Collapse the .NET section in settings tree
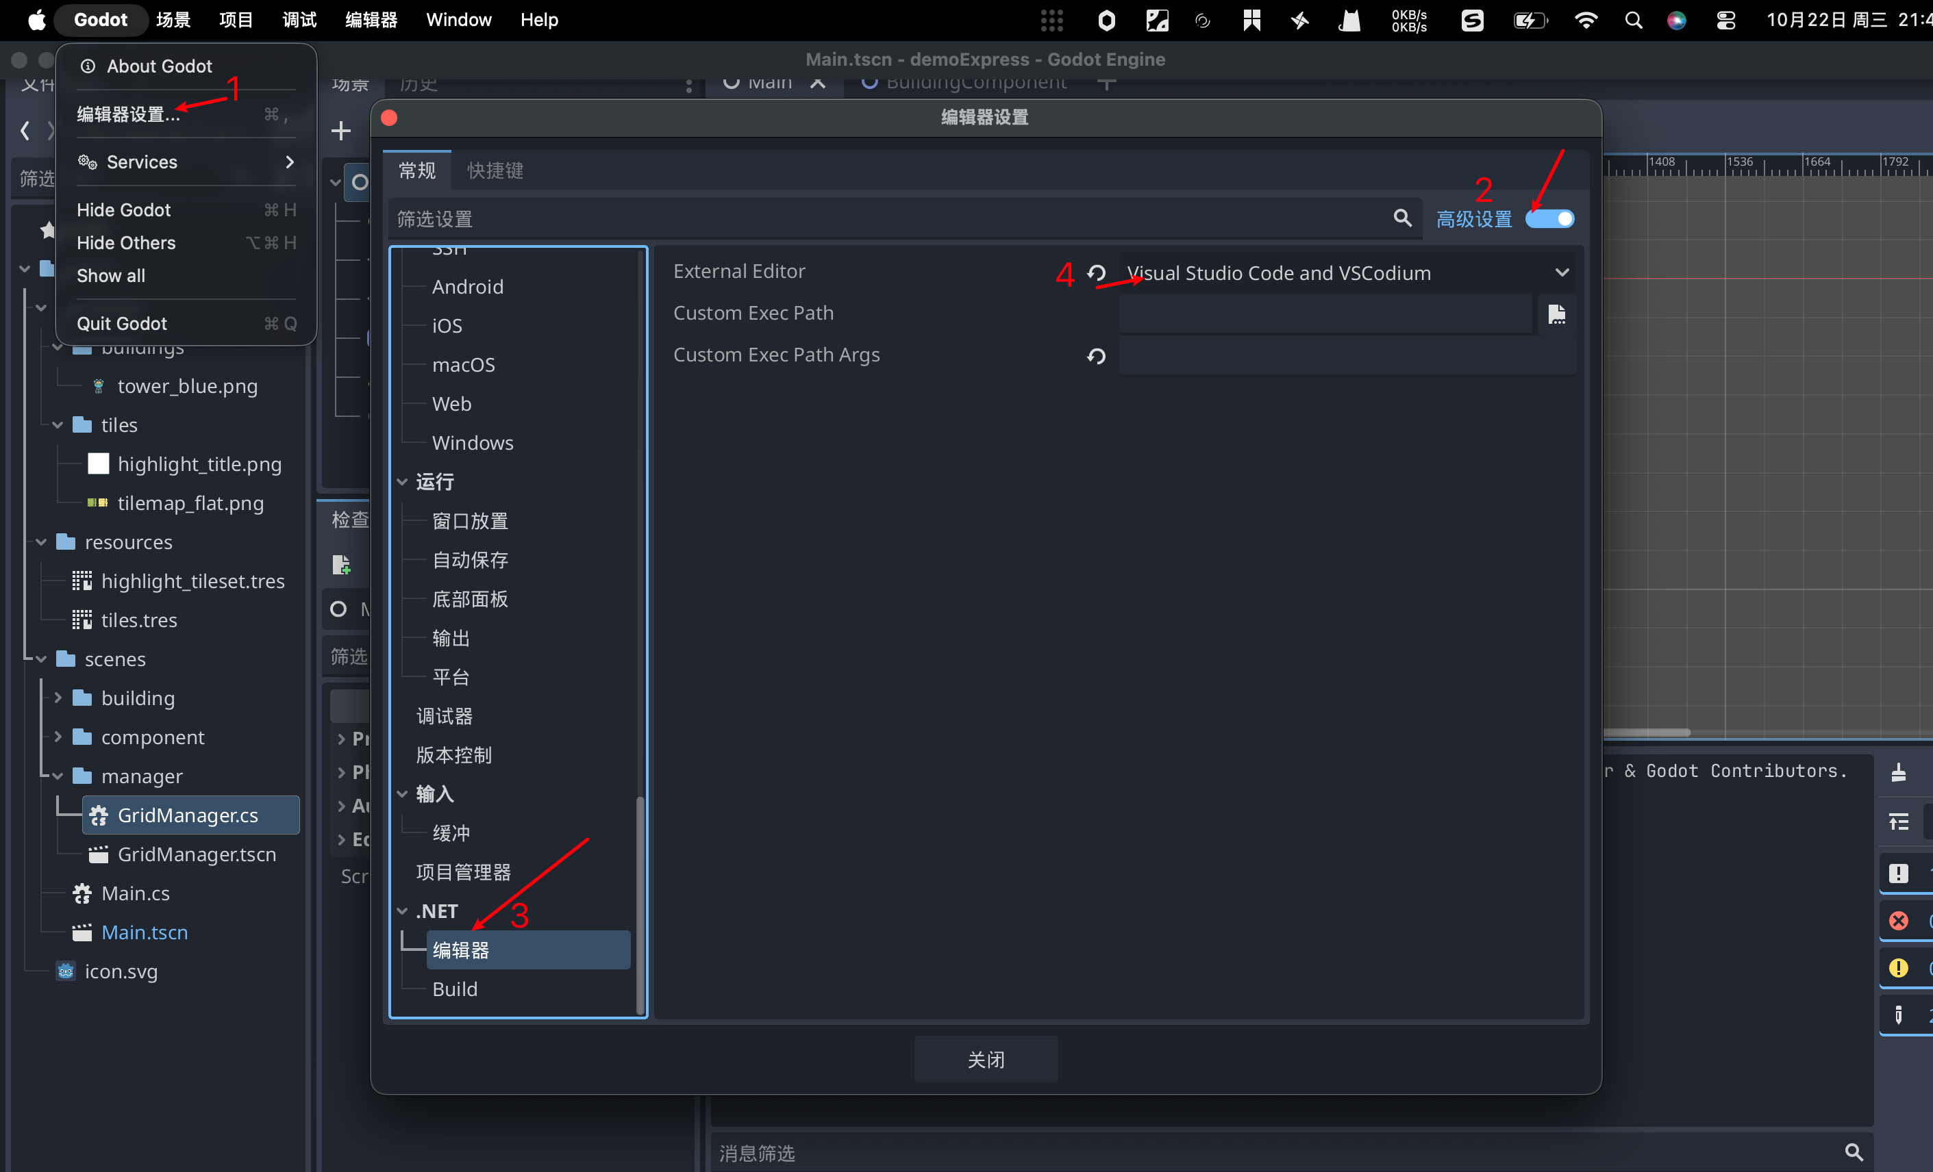Screen dimensions: 1933x1172 point(403,911)
